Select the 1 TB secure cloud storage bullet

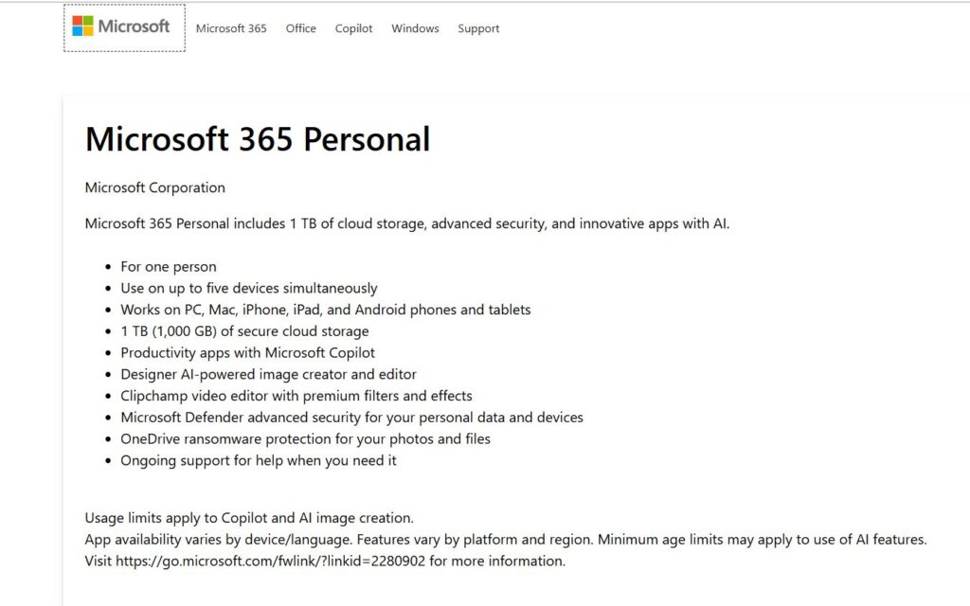pyautogui.click(x=244, y=331)
